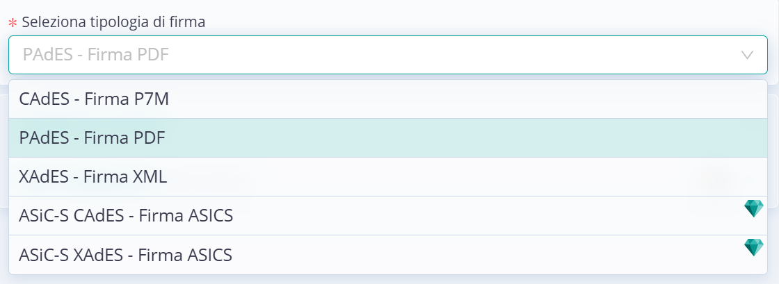Open the first premium gem badge
The image size is (779, 284).
pyautogui.click(x=753, y=208)
